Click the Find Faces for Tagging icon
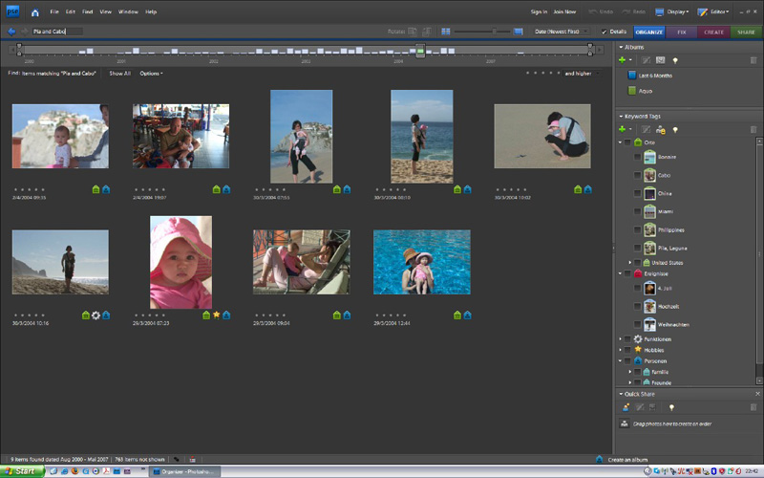This screenshot has height=478, width=764. point(660,129)
